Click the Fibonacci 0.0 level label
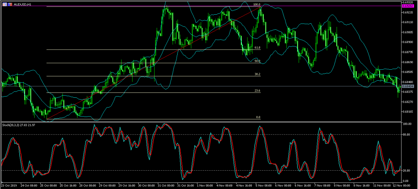This screenshot has width=418, height=189. pos(258,117)
